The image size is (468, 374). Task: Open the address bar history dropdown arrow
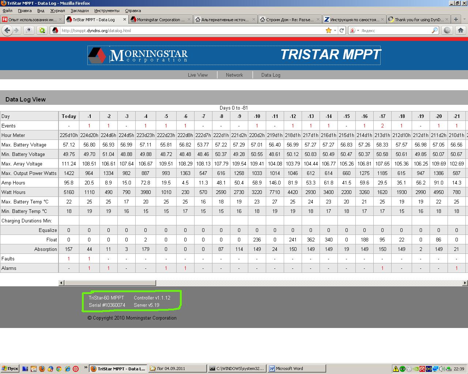tap(335, 31)
